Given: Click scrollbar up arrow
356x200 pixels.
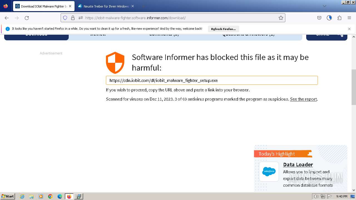Looking at the screenshot, I should point(354,36).
